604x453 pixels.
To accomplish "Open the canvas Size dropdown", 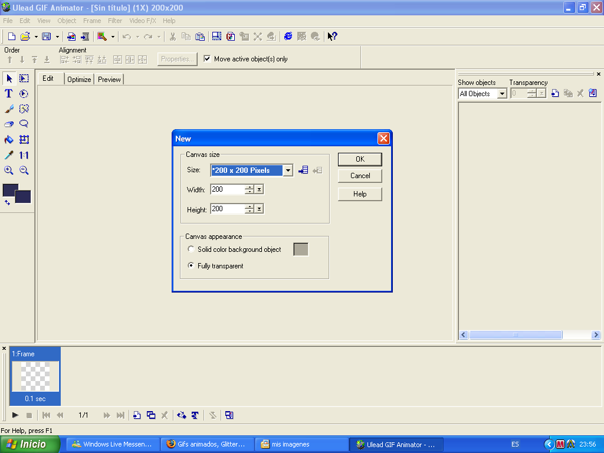I will (x=288, y=170).
